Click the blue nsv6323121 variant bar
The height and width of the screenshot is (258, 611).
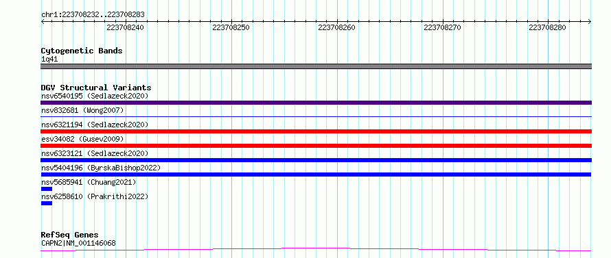pyautogui.click(x=316, y=160)
